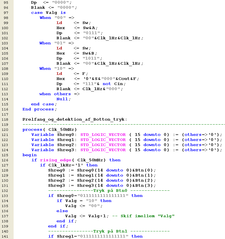Click line number 95 in the gutter
The image size is (225, 239).
click(x=6, y=3)
